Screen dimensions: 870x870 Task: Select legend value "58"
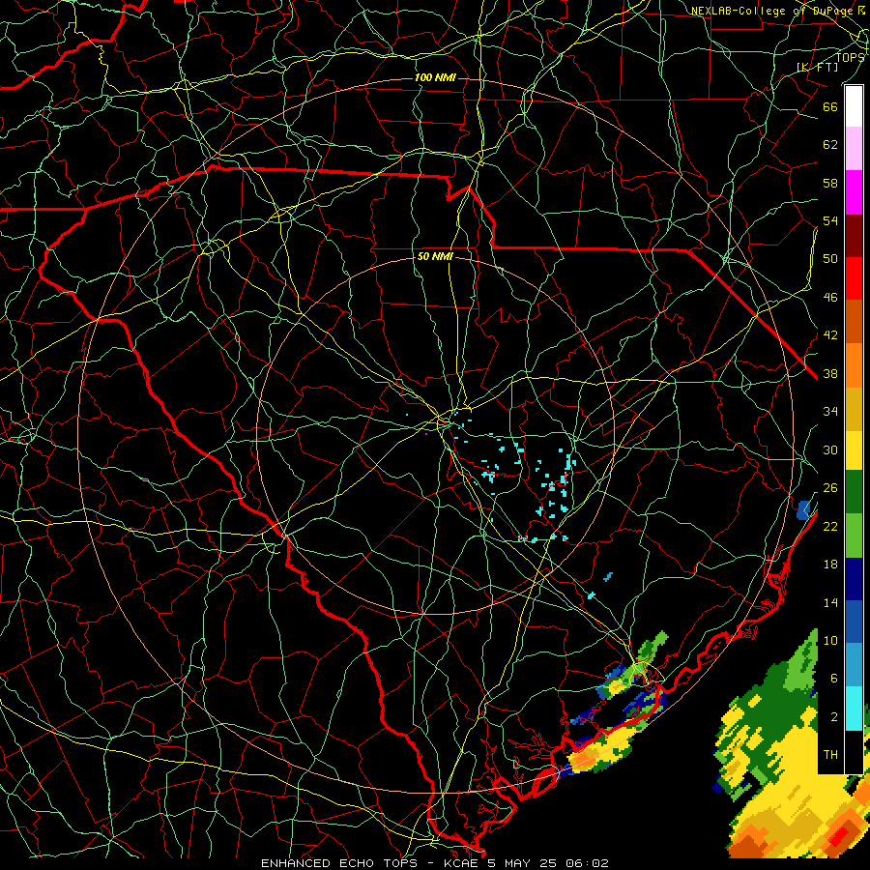pyautogui.click(x=830, y=183)
